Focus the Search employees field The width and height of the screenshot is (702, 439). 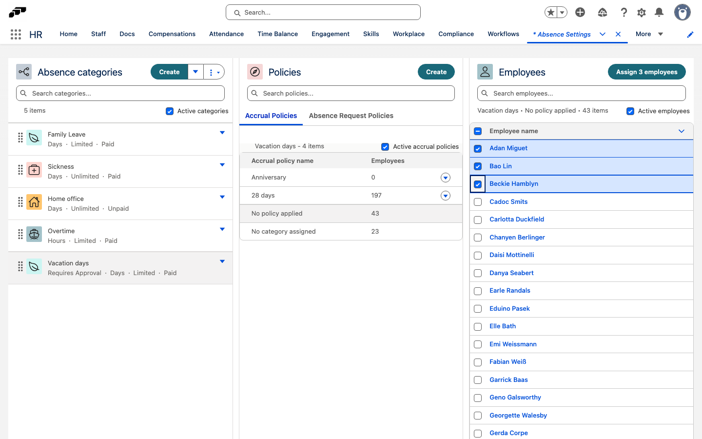582,93
